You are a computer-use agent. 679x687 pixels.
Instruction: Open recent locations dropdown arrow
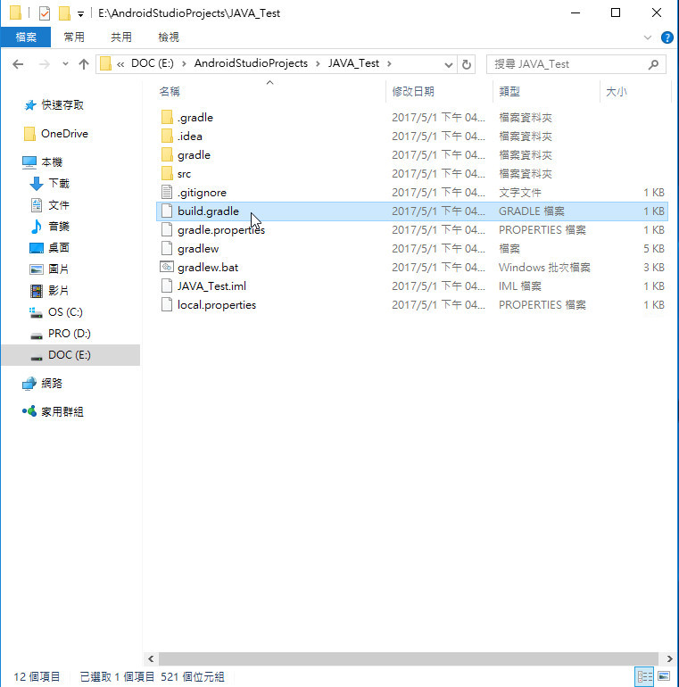pyautogui.click(x=65, y=64)
